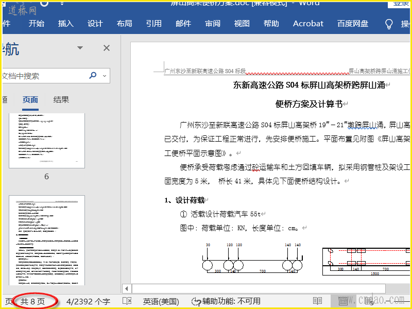Click the 4/2392 个字 word count
Image resolution: width=412 pixels, height=309 pixels.
point(88,301)
